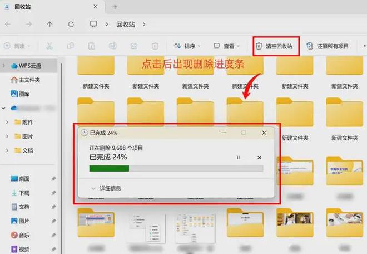Image resolution: width=367 pixels, height=254 pixels.
Task: Click the 主文件夹 home icon
Action: [14, 80]
